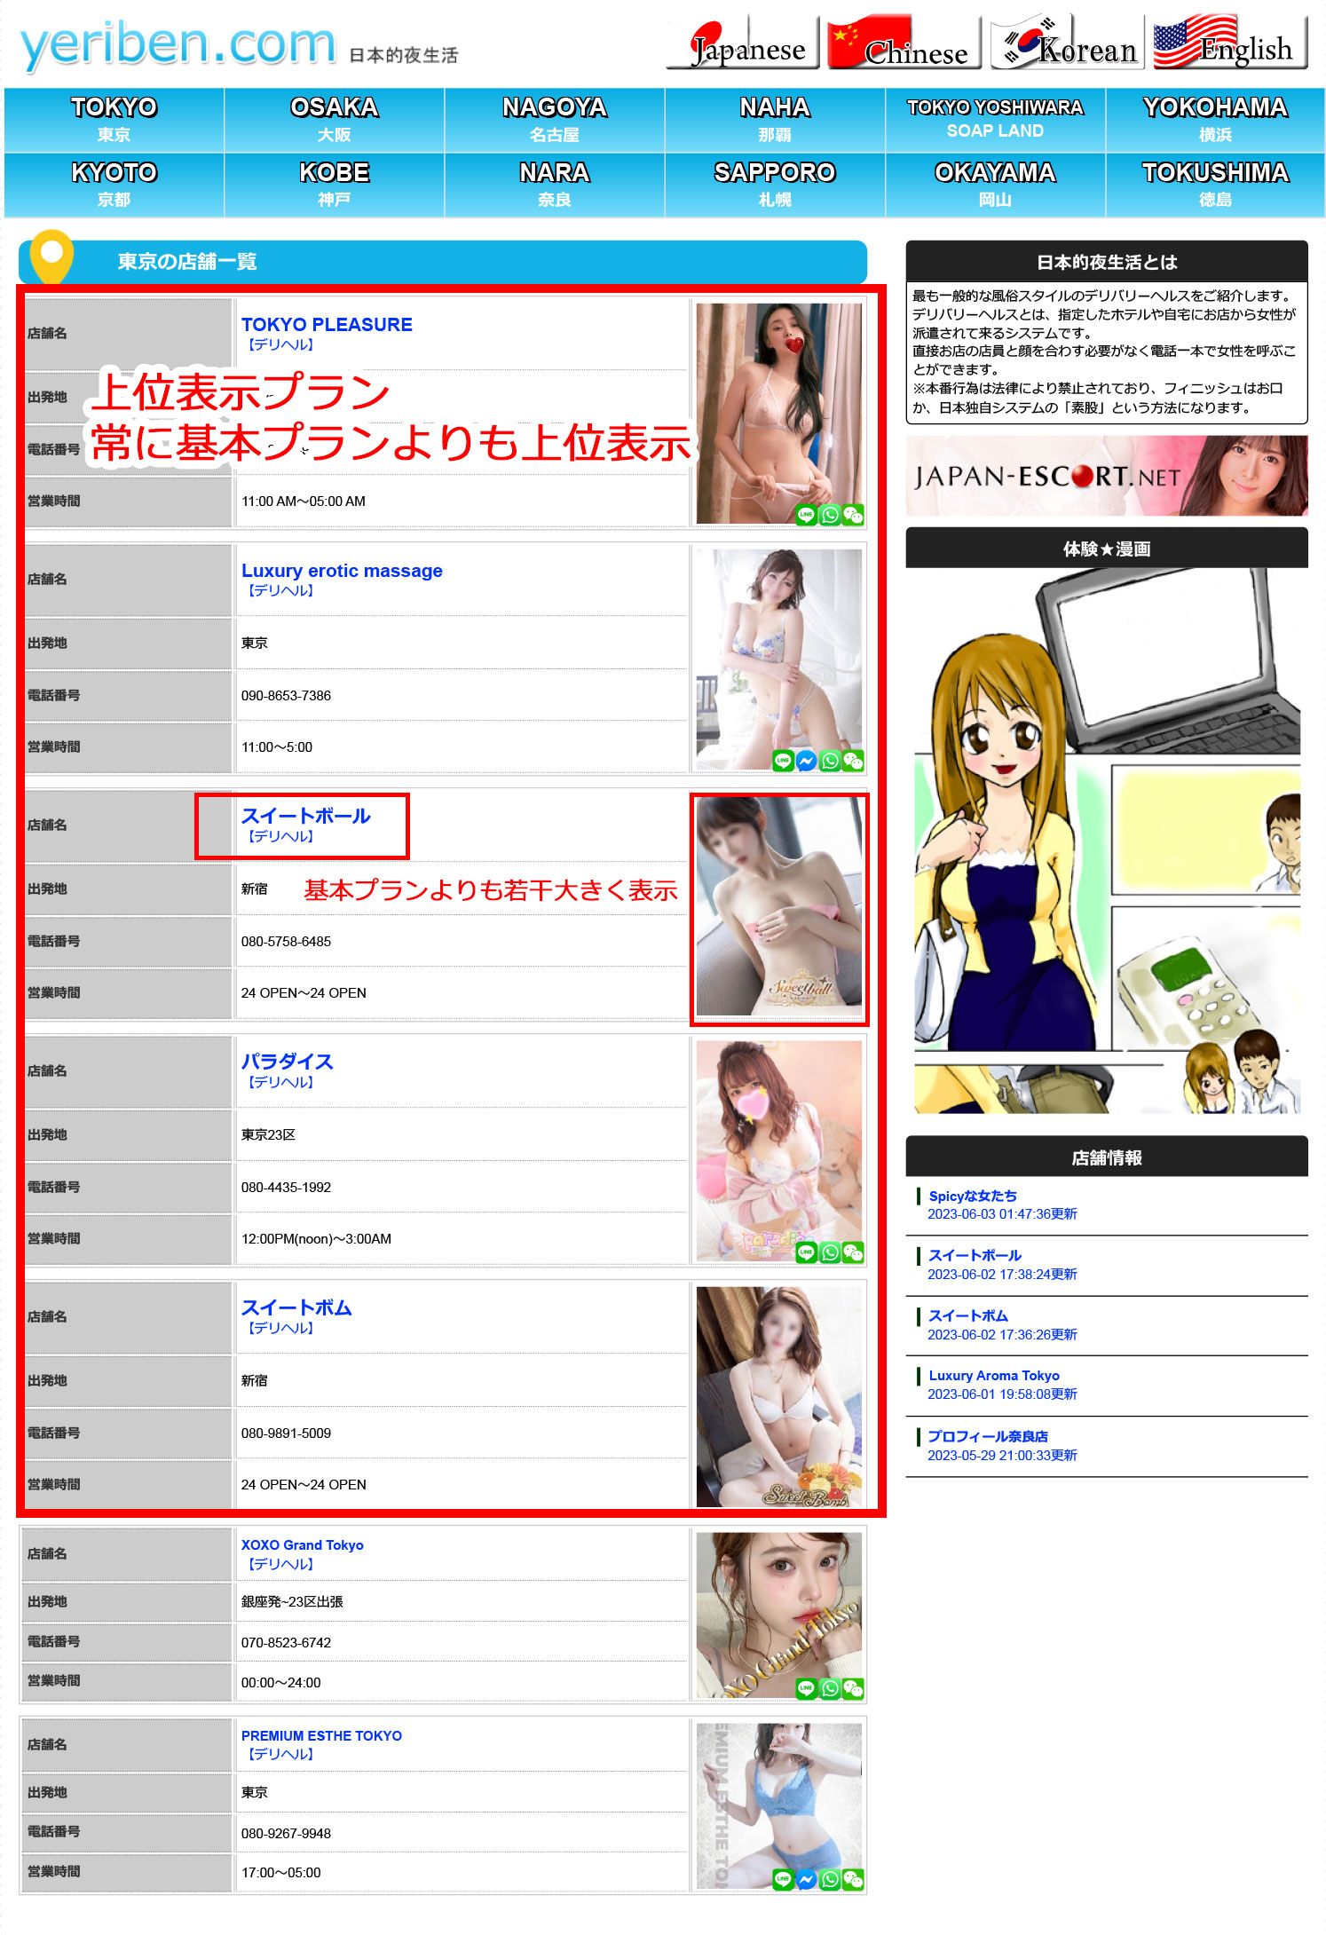Screen dimensions: 1326x1935
Task: Open パラダイス shop listing link
Action: click(x=287, y=1062)
